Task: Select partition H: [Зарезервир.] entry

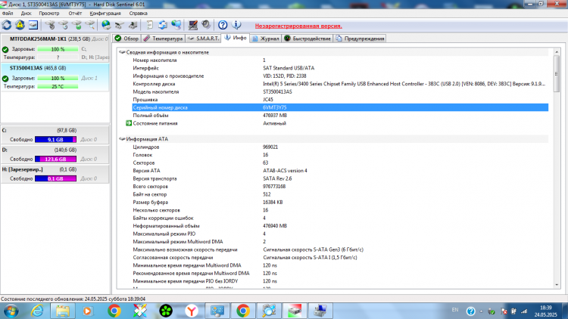Action: (x=55, y=174)
